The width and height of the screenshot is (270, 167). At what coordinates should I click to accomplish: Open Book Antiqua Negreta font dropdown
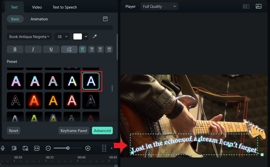[x=29, y=36]
